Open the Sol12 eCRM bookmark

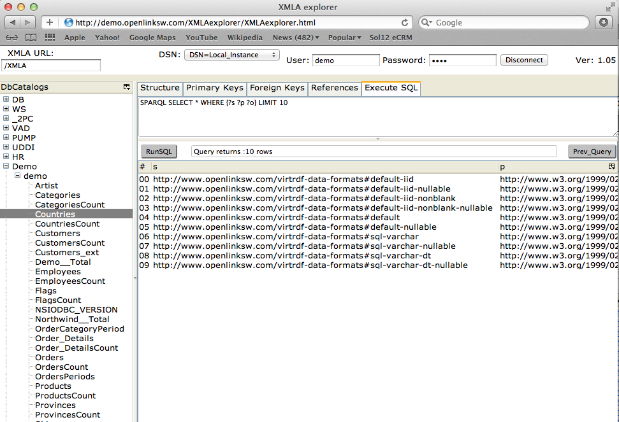391,38
